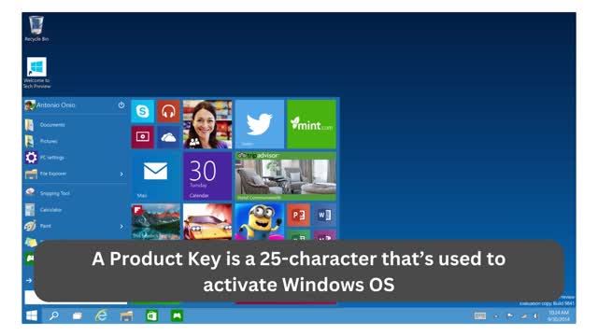Open the Skype tile

tap(143, 111)
